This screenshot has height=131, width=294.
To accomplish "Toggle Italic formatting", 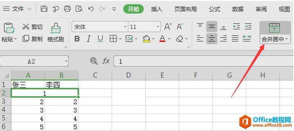I will [88, 39].
